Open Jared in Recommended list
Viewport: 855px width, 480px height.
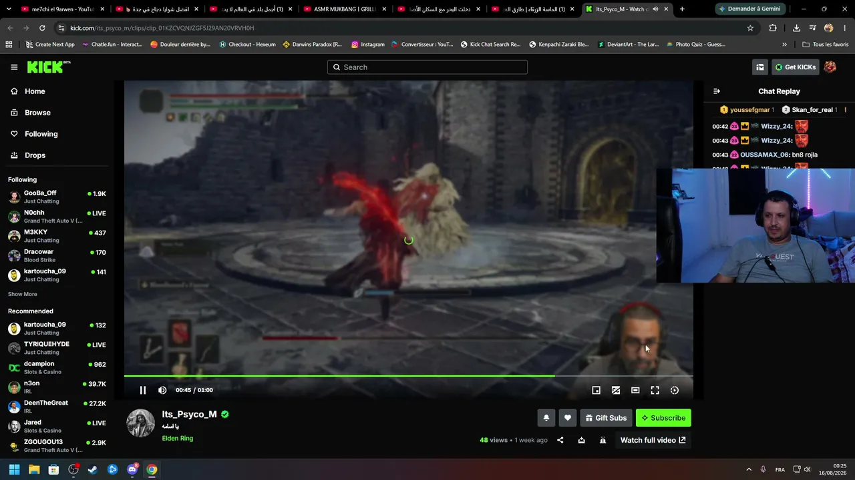tap(57, 426)
